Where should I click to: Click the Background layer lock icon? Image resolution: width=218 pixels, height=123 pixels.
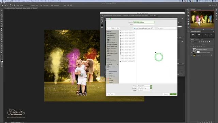(211, 55)
